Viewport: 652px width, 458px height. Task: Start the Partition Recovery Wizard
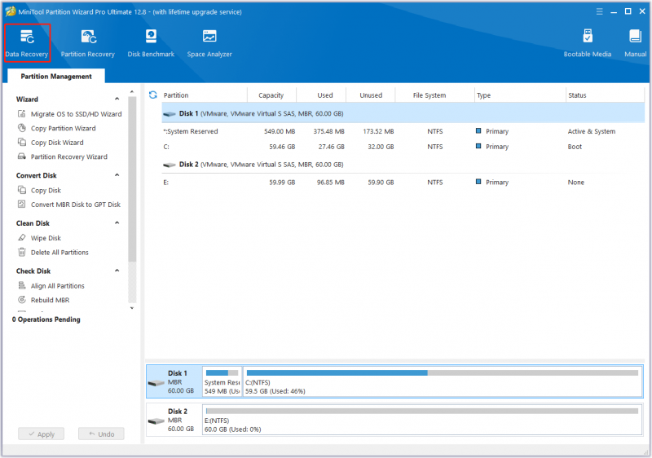63,156
